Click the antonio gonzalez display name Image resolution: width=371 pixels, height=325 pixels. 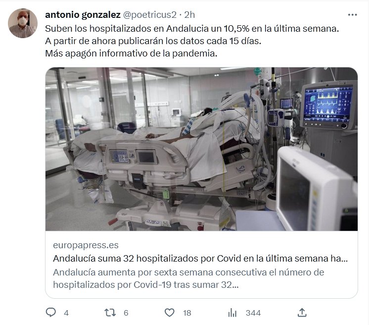click(x=83, y=15)
